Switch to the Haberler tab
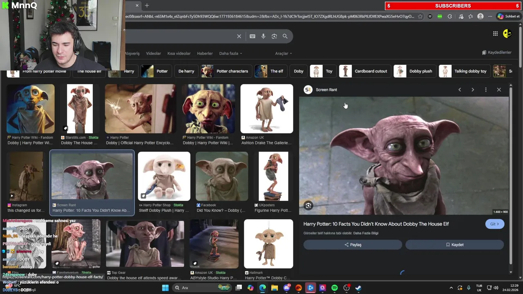 (205, 53)
